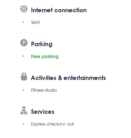Select the Services heading

(x=43, y=112)
